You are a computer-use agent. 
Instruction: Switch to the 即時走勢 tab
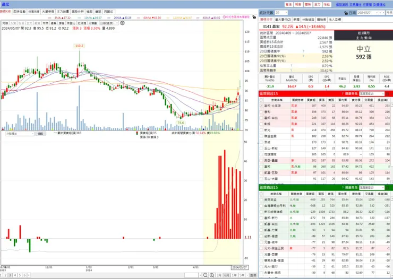19,12
